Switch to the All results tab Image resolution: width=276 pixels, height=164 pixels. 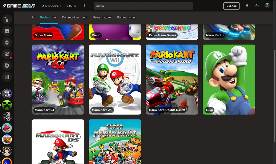(x=33, y=17)
